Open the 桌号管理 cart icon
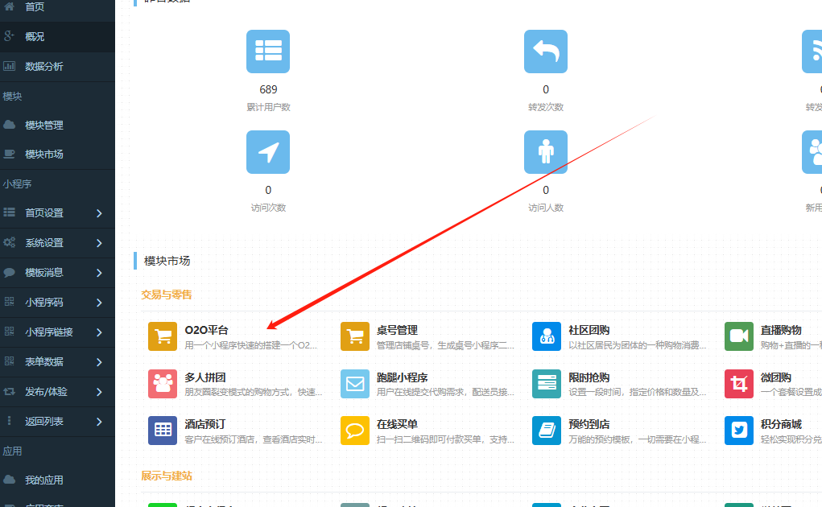 355,336
